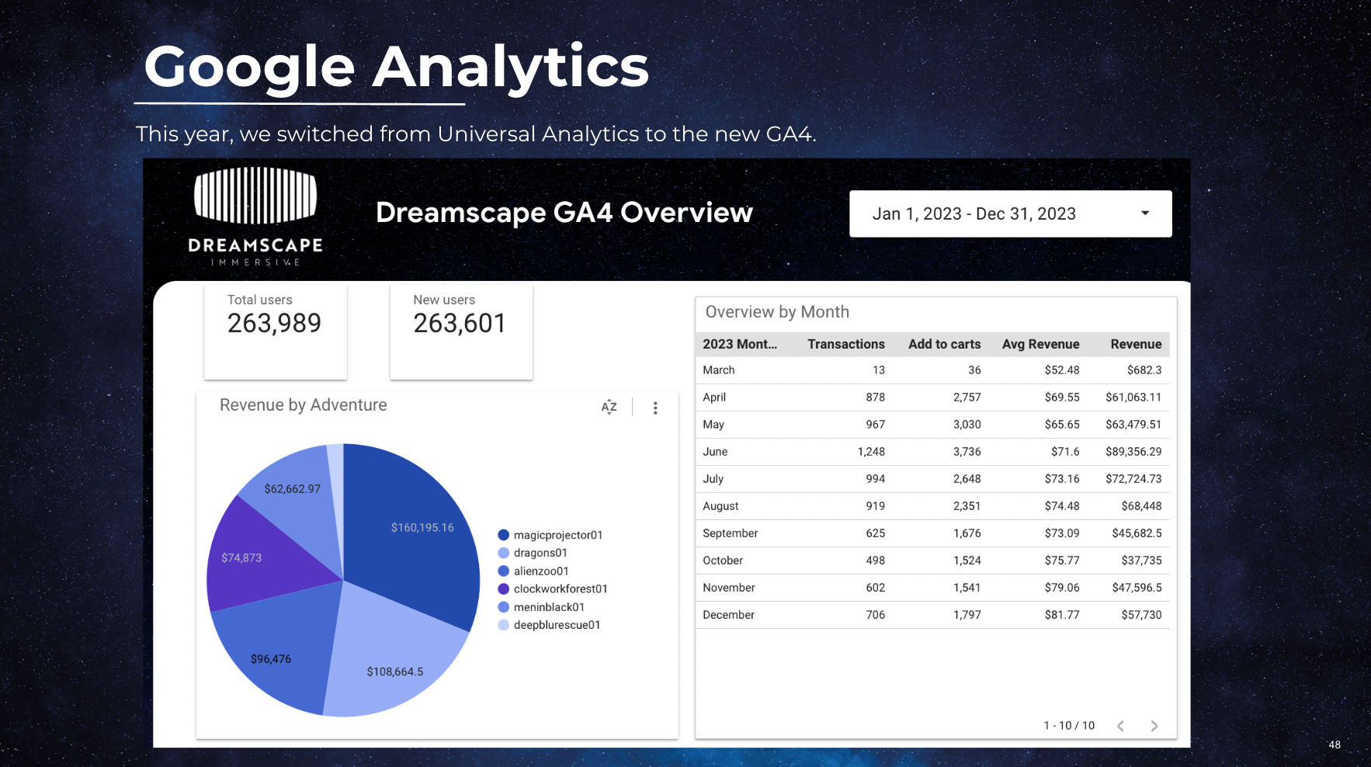Open the date range dropdown arrow

pyautogui.click(x=1145, y=213)
